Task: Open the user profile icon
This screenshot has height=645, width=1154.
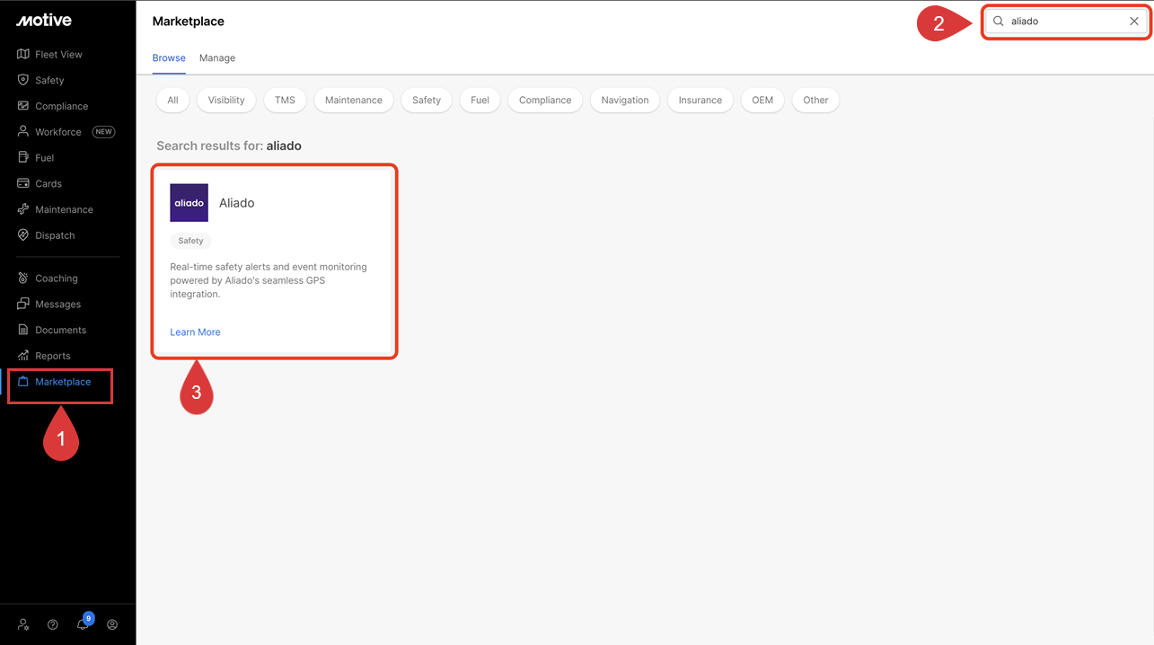Action: coord(112,624)
